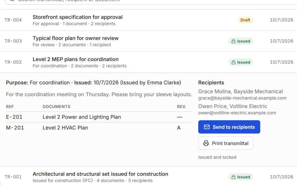
Task: Collapse Level 2 MEP plans for coordination
Action: 148,62
